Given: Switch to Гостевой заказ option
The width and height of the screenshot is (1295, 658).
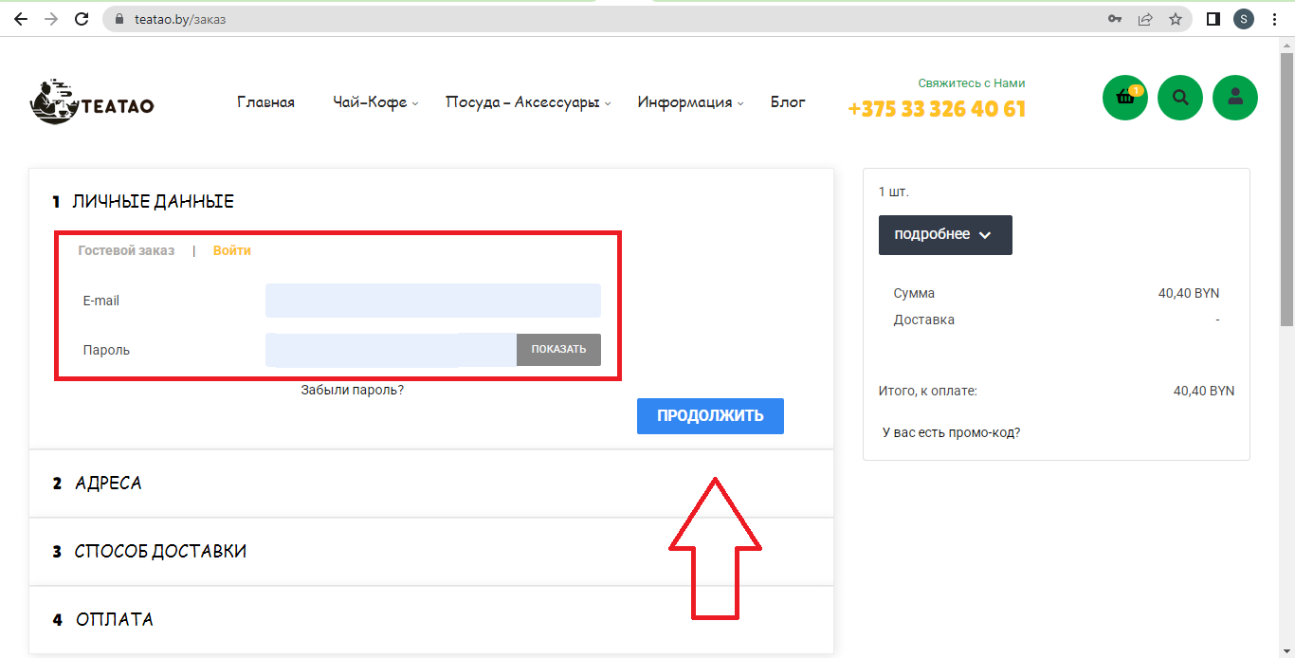Looking at the screenshot, I should pyautogui.click(x=126, y=250).
